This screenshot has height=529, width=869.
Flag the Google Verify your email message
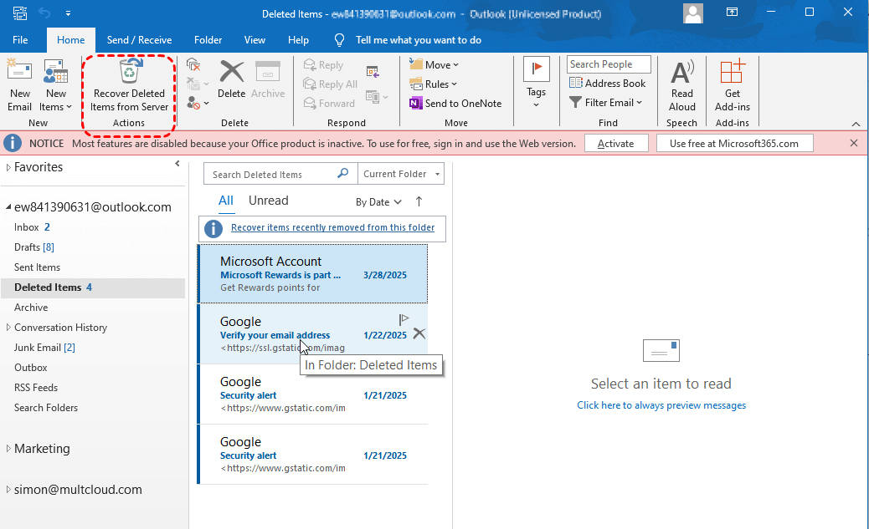[x=404, y=319]
